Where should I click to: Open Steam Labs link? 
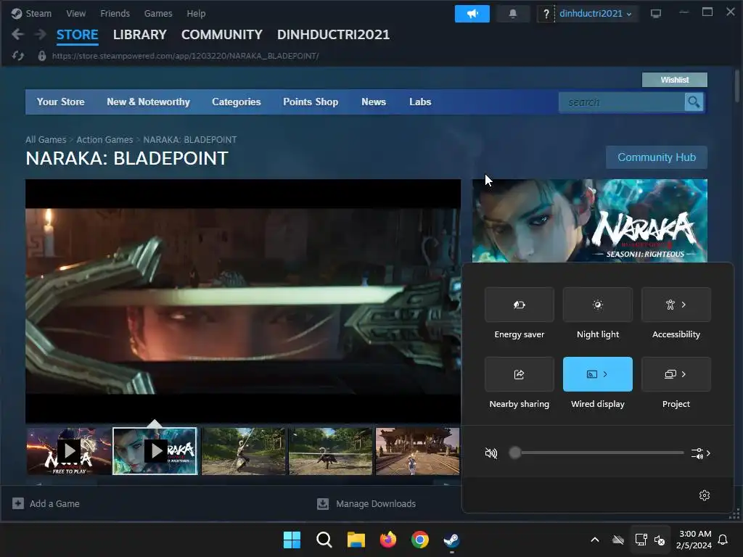(x=420, y=102)
